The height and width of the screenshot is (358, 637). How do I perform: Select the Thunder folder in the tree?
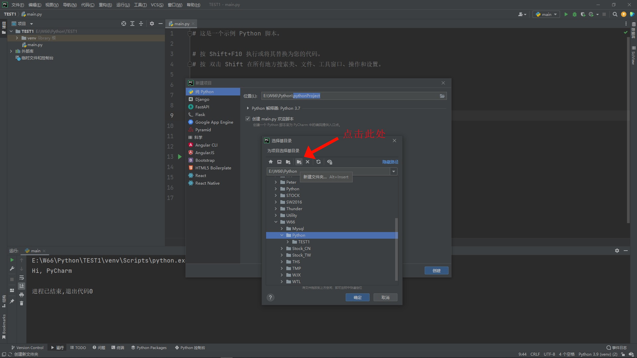[294, 209]
